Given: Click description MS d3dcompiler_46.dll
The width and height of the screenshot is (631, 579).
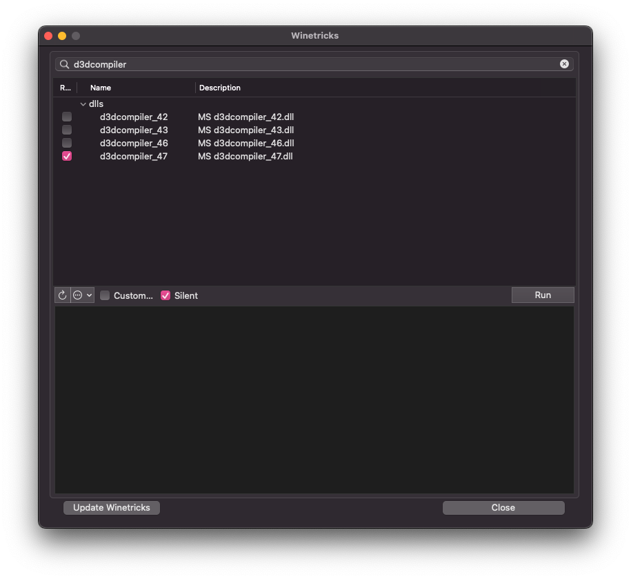Looking at the screenshot, I should pyautogui.click(x=246, y=143).
